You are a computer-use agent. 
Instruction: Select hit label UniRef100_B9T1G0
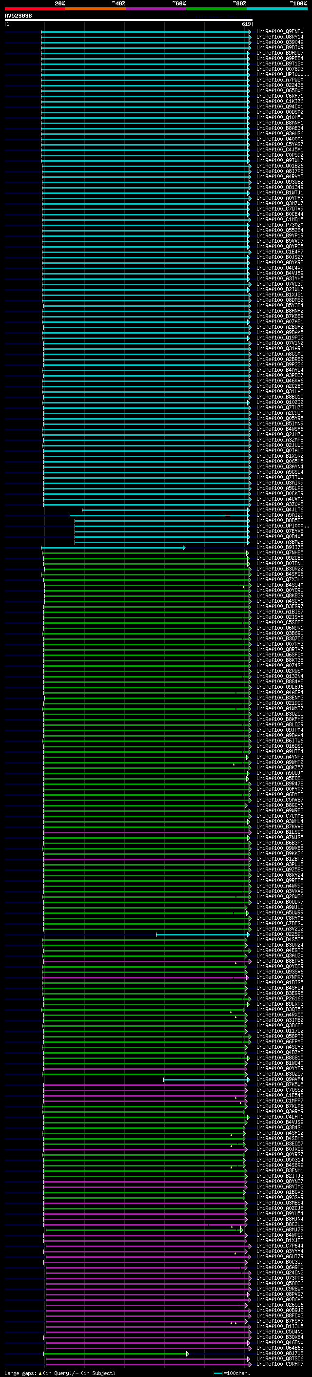click(280, 64)
